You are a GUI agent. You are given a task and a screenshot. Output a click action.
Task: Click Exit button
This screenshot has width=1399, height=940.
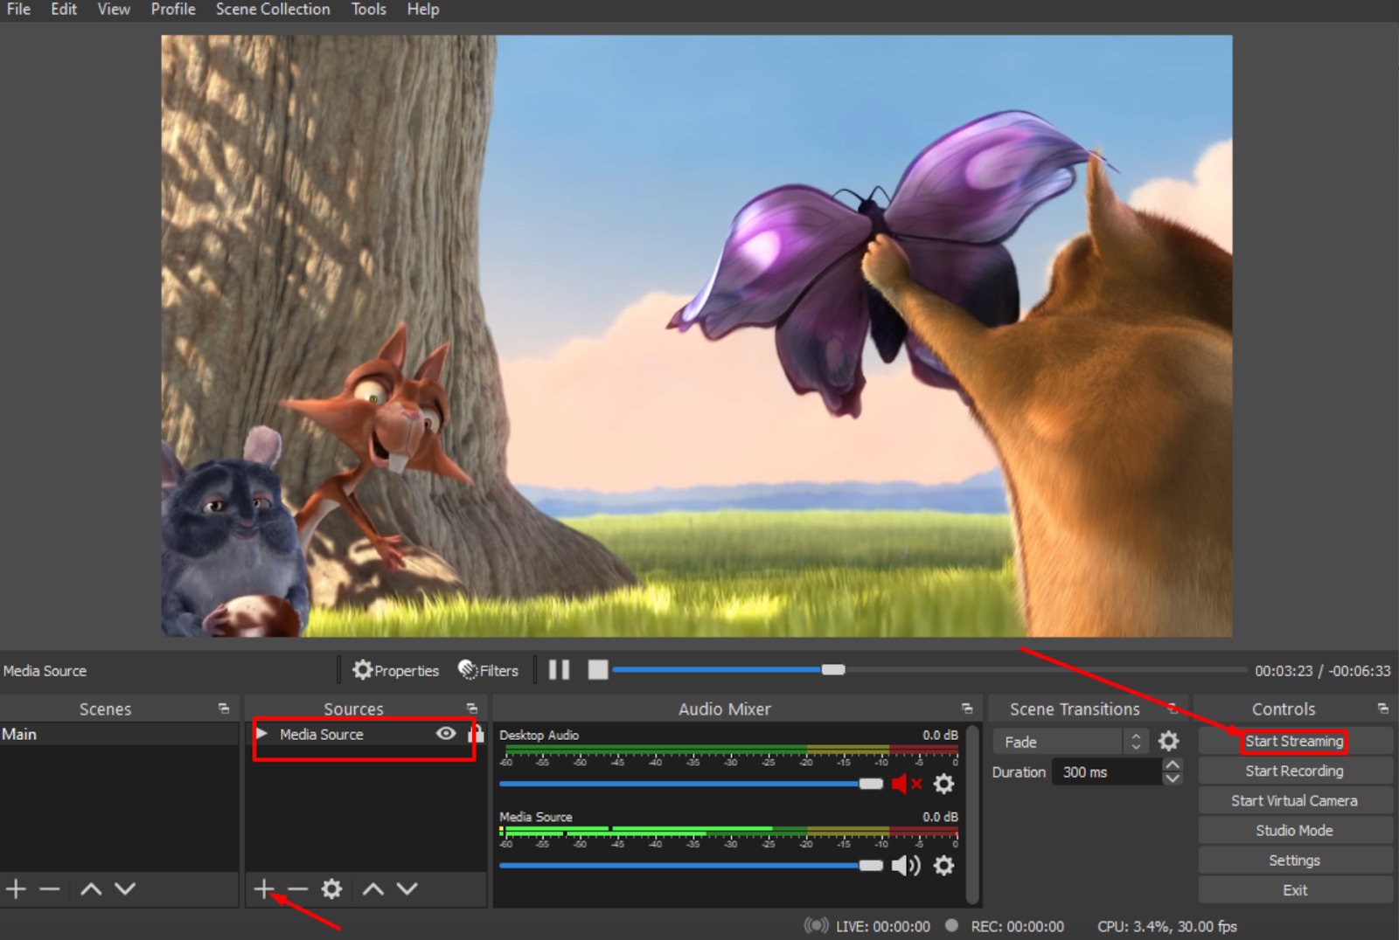(x=1295, y=890)
